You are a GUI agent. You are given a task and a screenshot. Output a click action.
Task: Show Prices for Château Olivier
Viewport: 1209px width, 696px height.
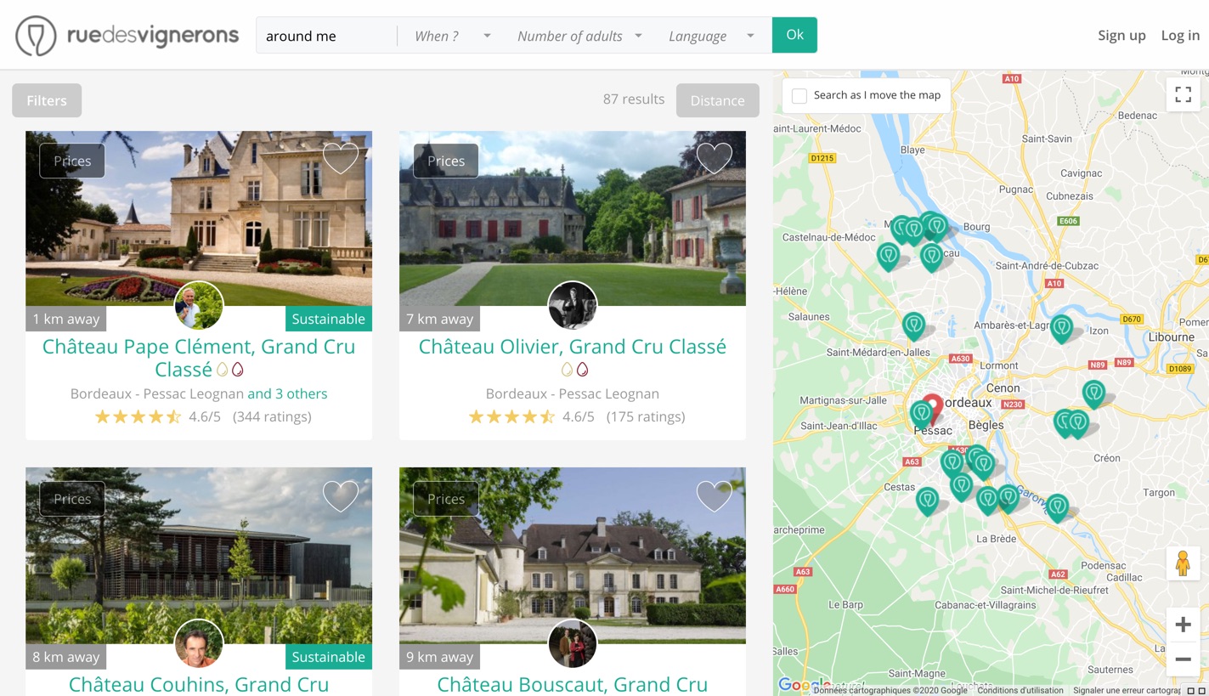point(446,161)
